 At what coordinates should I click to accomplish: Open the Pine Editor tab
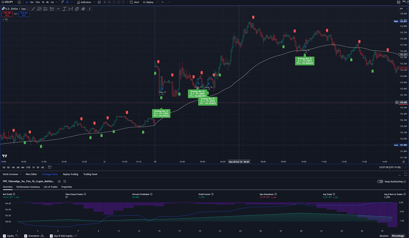pos(31,174)
